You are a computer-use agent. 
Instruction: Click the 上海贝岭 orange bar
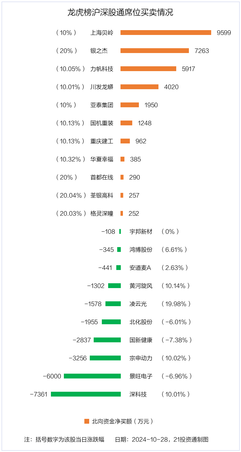(x=166, y=33)
